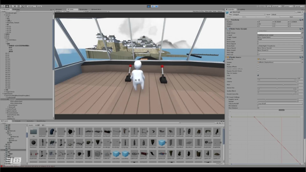Open the Gizmos dropdown
Image resolution: width=306 pixels, height=172 pixels.
220,11
